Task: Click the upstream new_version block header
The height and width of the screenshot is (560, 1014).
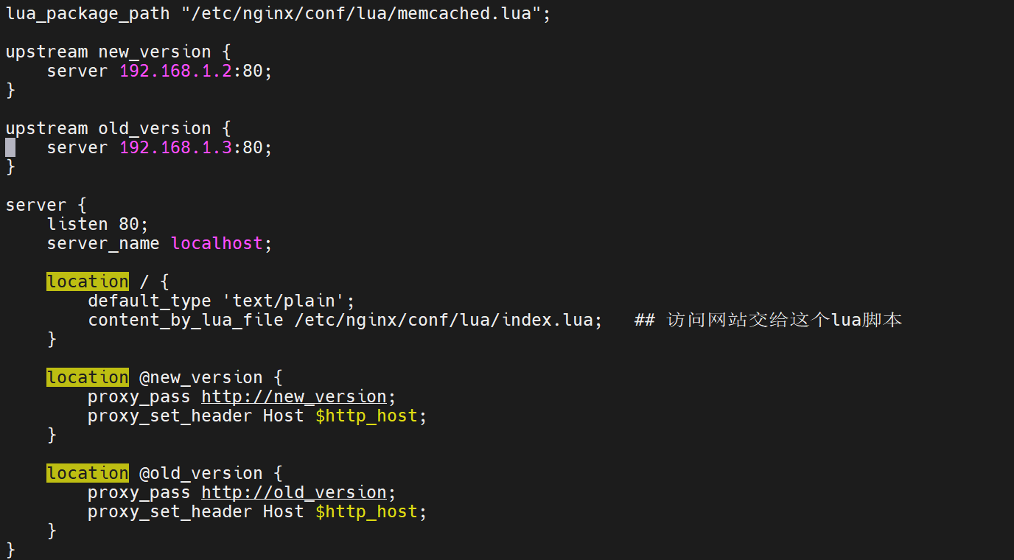Action: tap(119, 52)
